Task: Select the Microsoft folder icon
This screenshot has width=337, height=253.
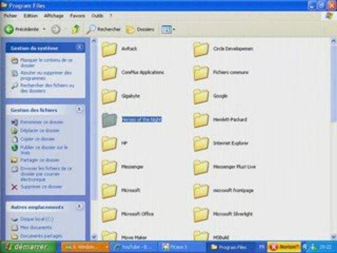Action: pyautogui.click(x=109, y=191)
